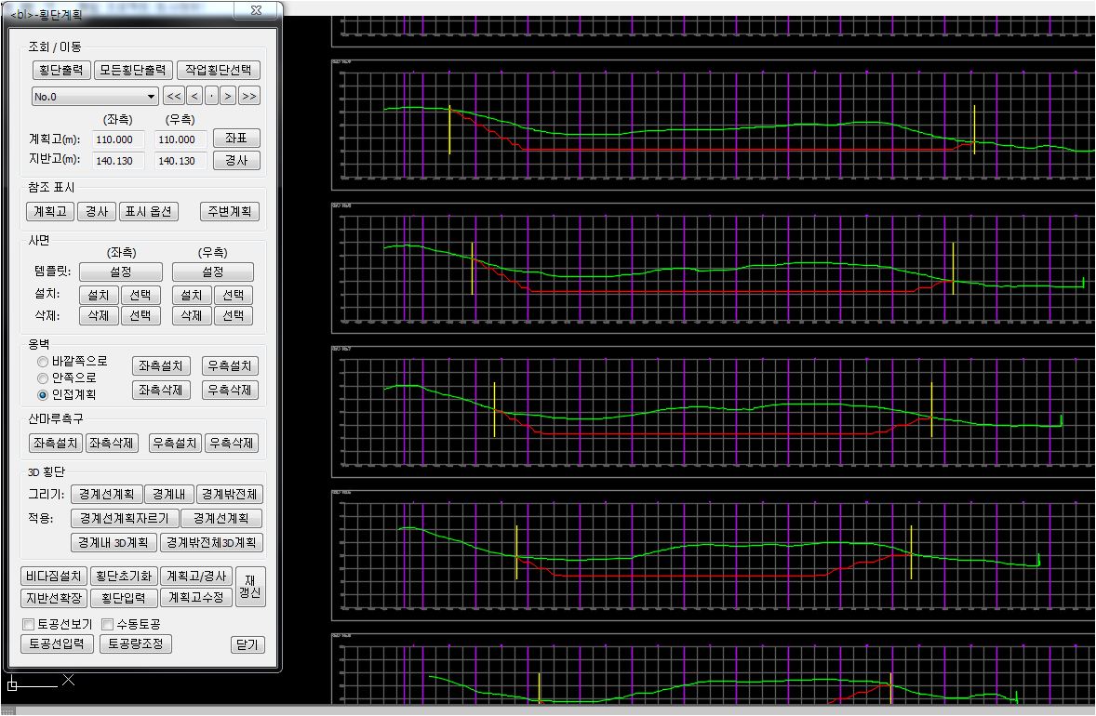Click 경계선계획 in the 적용 row
The image size is (1096, 716).
tap(221, 518)
